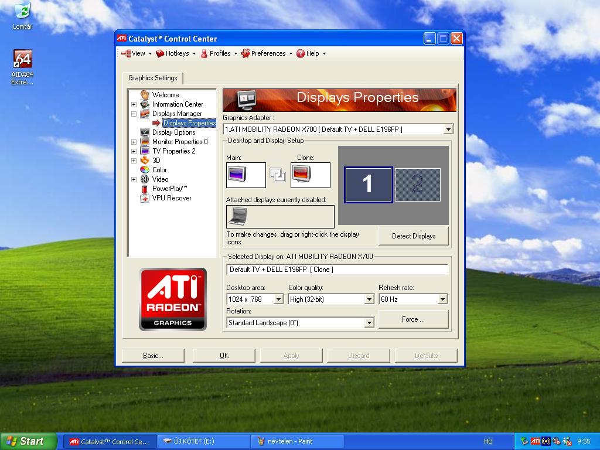This screenshot has width=600, height=450.
Task: Select the Welcome tree label
Action: (x=165, y=94)
